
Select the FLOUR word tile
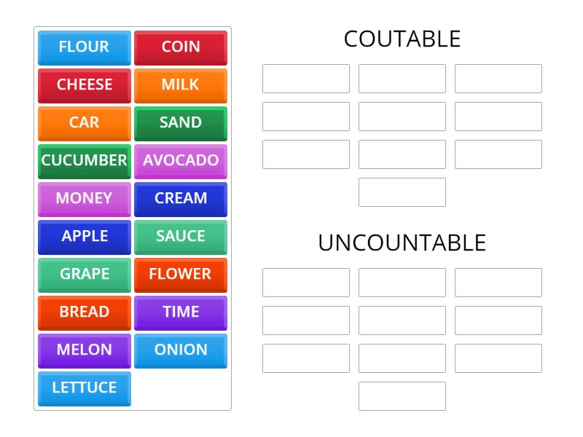[84, 47]
